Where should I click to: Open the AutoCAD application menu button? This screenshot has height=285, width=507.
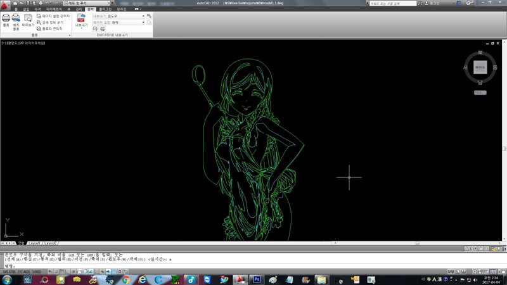(x=5, y=4)
